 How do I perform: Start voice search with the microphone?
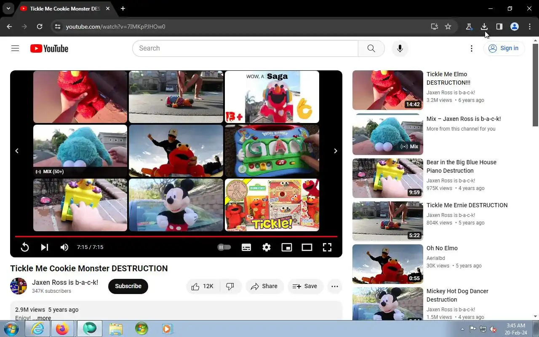coord(400,48)
